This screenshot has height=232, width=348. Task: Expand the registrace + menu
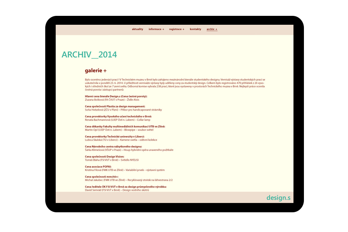(176, 29)
